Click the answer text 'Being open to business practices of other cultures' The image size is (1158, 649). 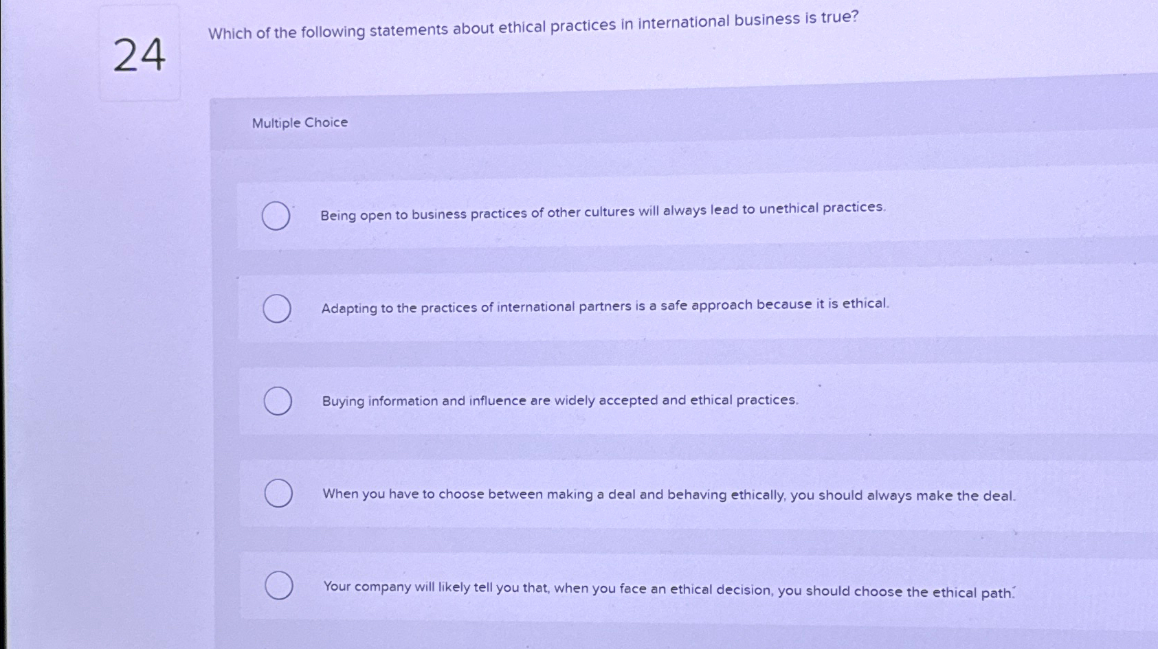pos(477,214)
